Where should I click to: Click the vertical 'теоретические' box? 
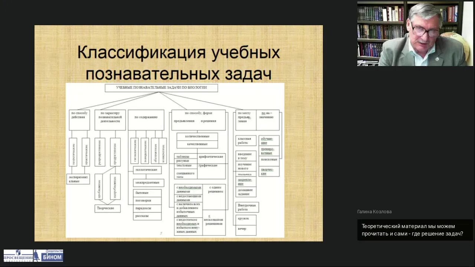pos(73,152)
